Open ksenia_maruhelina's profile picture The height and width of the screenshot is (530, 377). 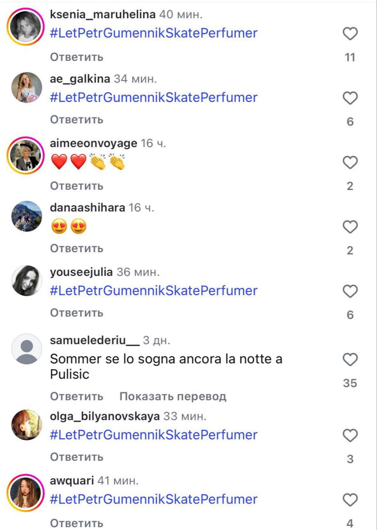click(x=26, y=26)
